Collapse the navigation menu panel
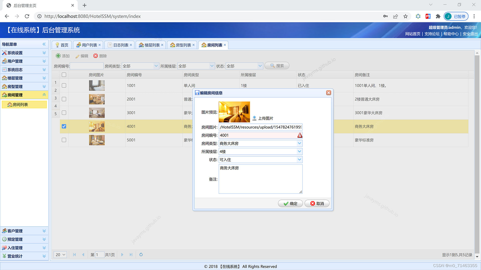481x270 pixels. [x=44, y=44]
